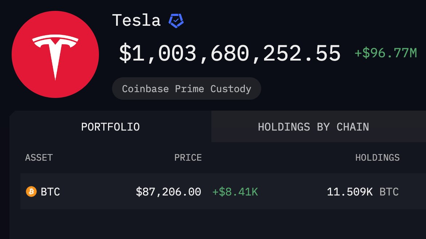
Task: Click the Tesla entity name
Action: (136, 21)
